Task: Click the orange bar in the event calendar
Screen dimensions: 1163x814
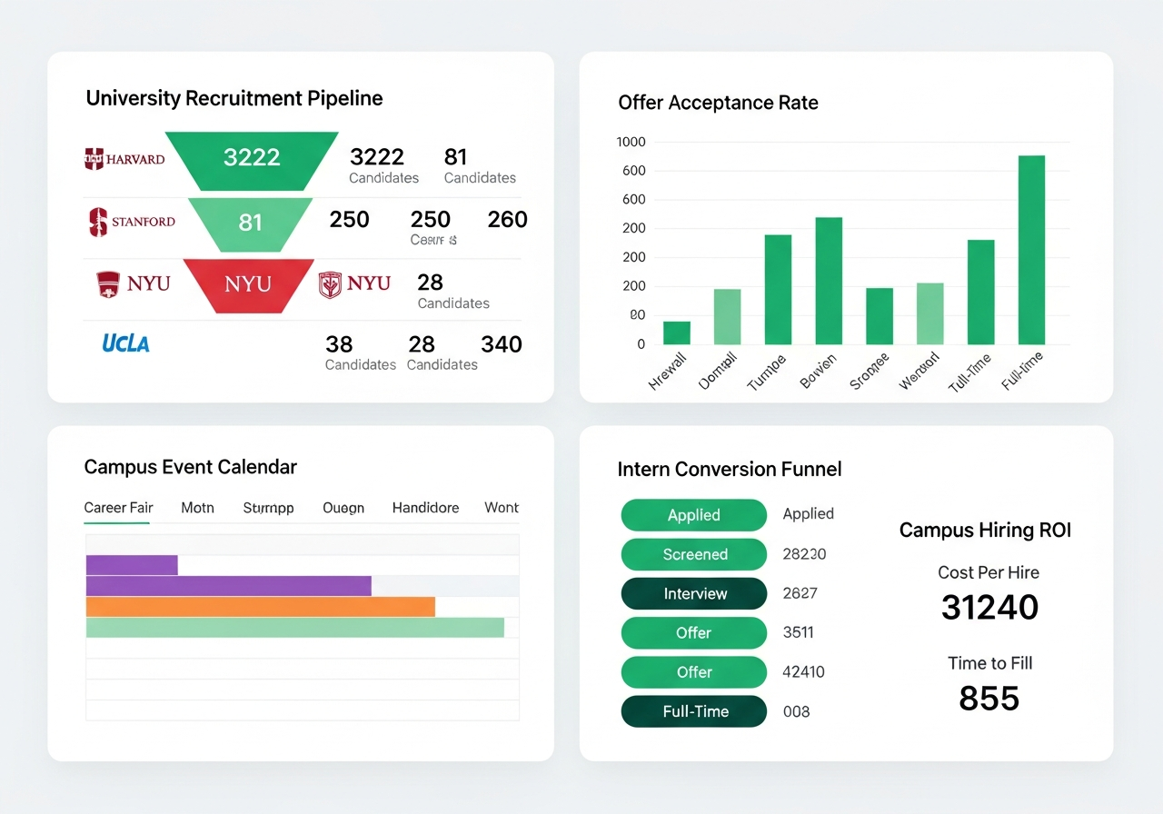Action: pyautogui.click(x=260, y=607)
